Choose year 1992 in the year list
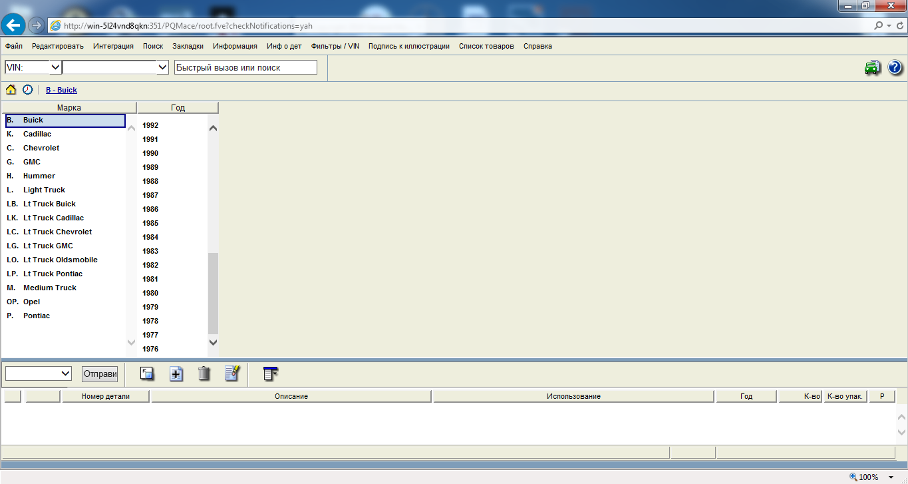 [150, 125]
